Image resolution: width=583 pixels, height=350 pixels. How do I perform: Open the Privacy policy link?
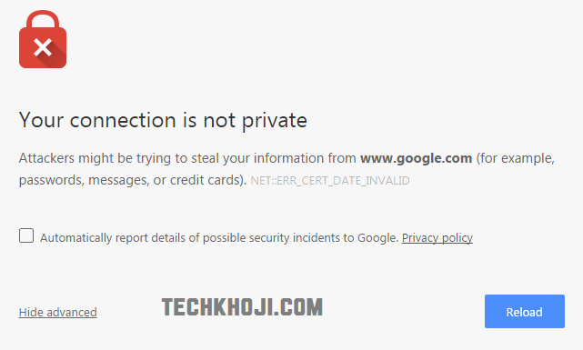pos(437,238)
